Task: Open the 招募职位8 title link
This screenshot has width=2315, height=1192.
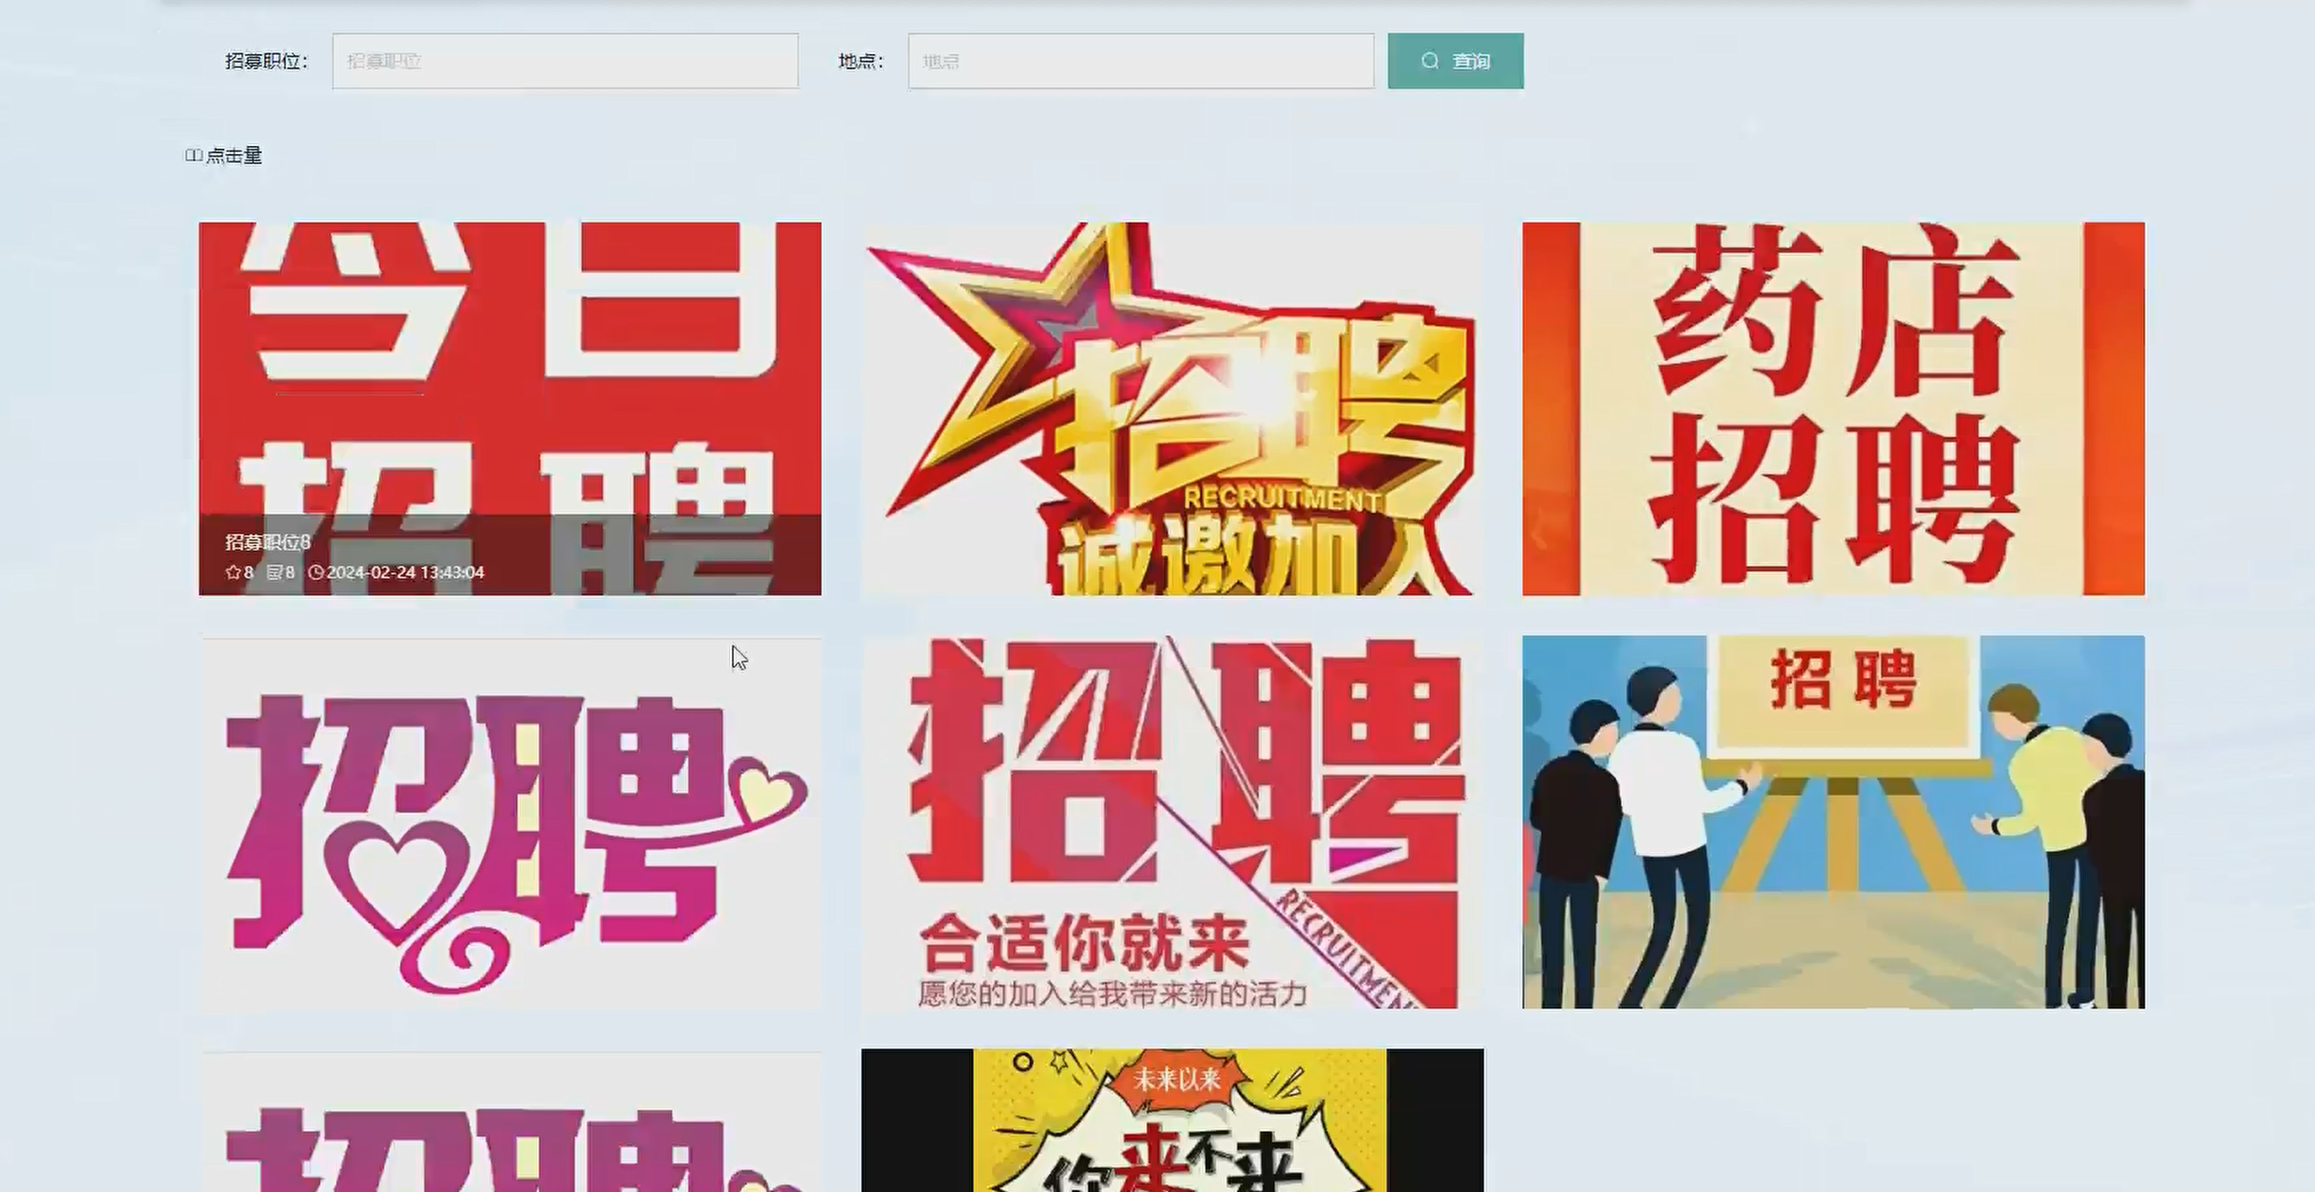Action: 267,542
